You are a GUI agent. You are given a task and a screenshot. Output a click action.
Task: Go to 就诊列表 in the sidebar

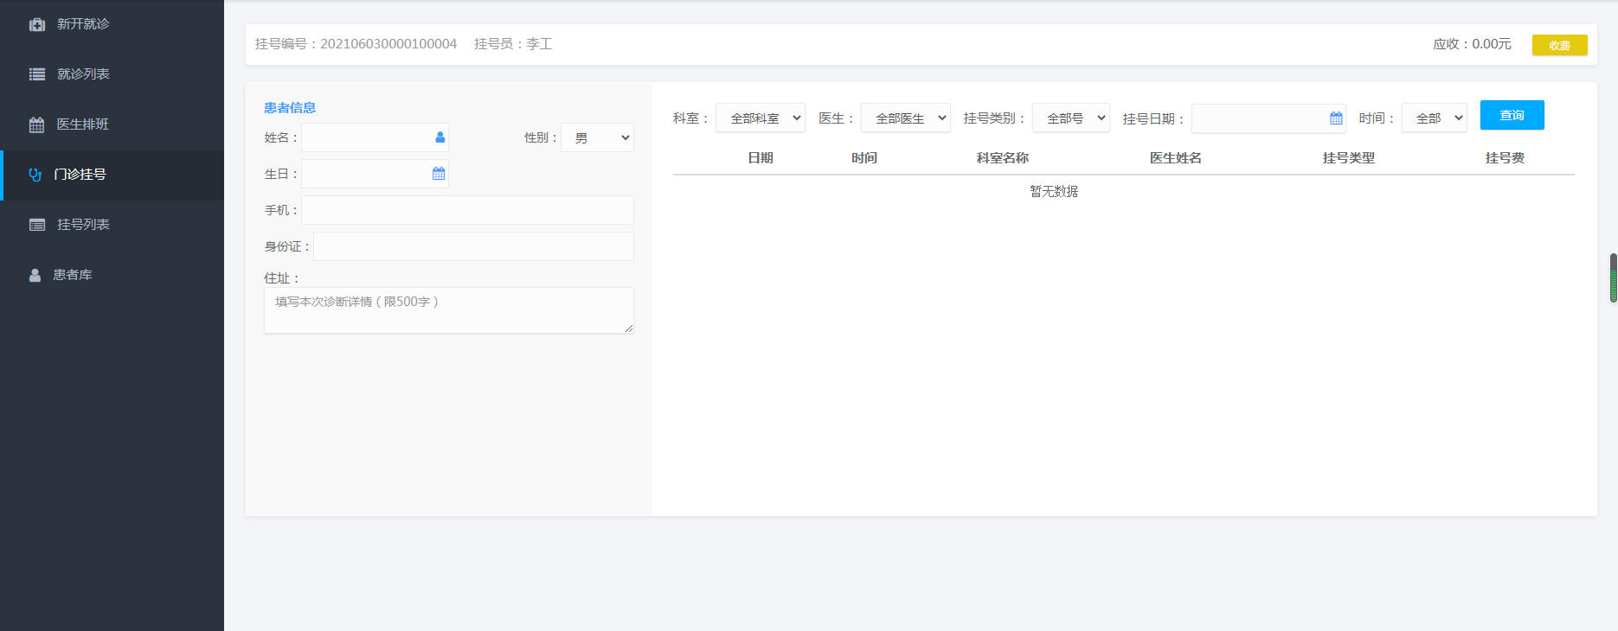83,74
